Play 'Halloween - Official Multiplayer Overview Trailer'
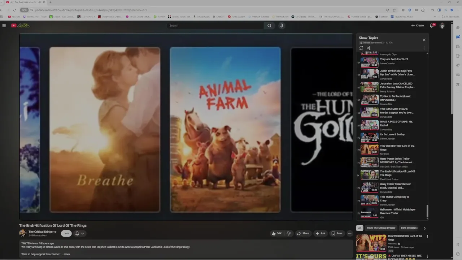This screenshot has width=462, height=260. point(392,213)
